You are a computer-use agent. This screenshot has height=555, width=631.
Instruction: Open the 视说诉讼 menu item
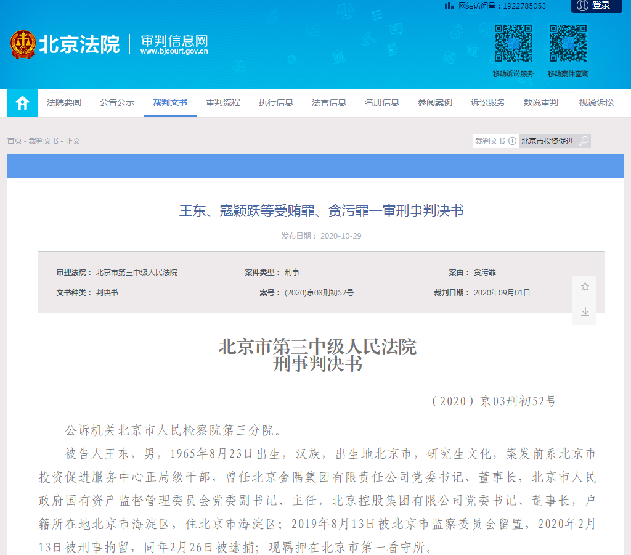[x=596, y=103]
